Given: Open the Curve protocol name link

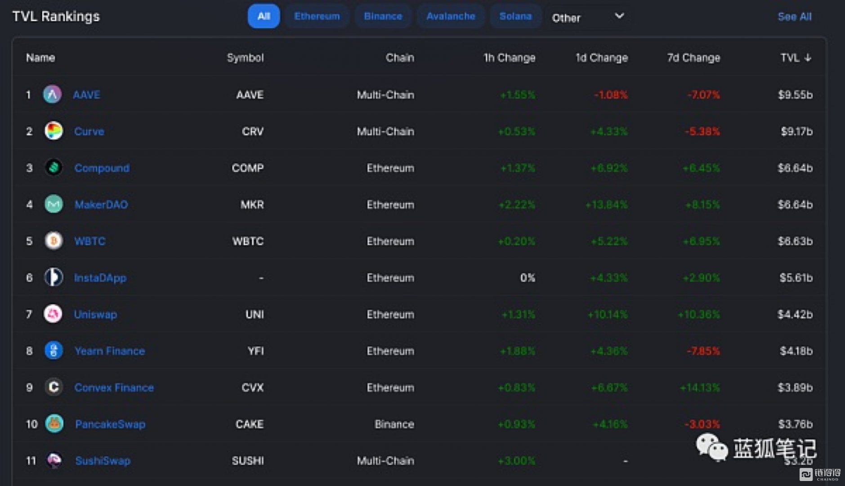Looking at the screenshot, I should pos(89,131).
